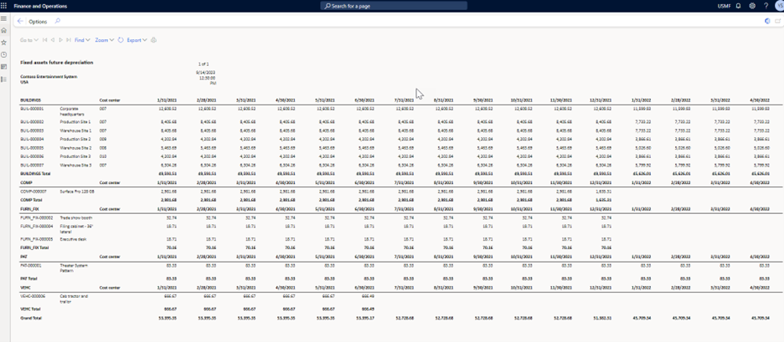Click the USMF company selector
Screen dimensions: 784x342
pyautogui.click(x=725, y=6)
